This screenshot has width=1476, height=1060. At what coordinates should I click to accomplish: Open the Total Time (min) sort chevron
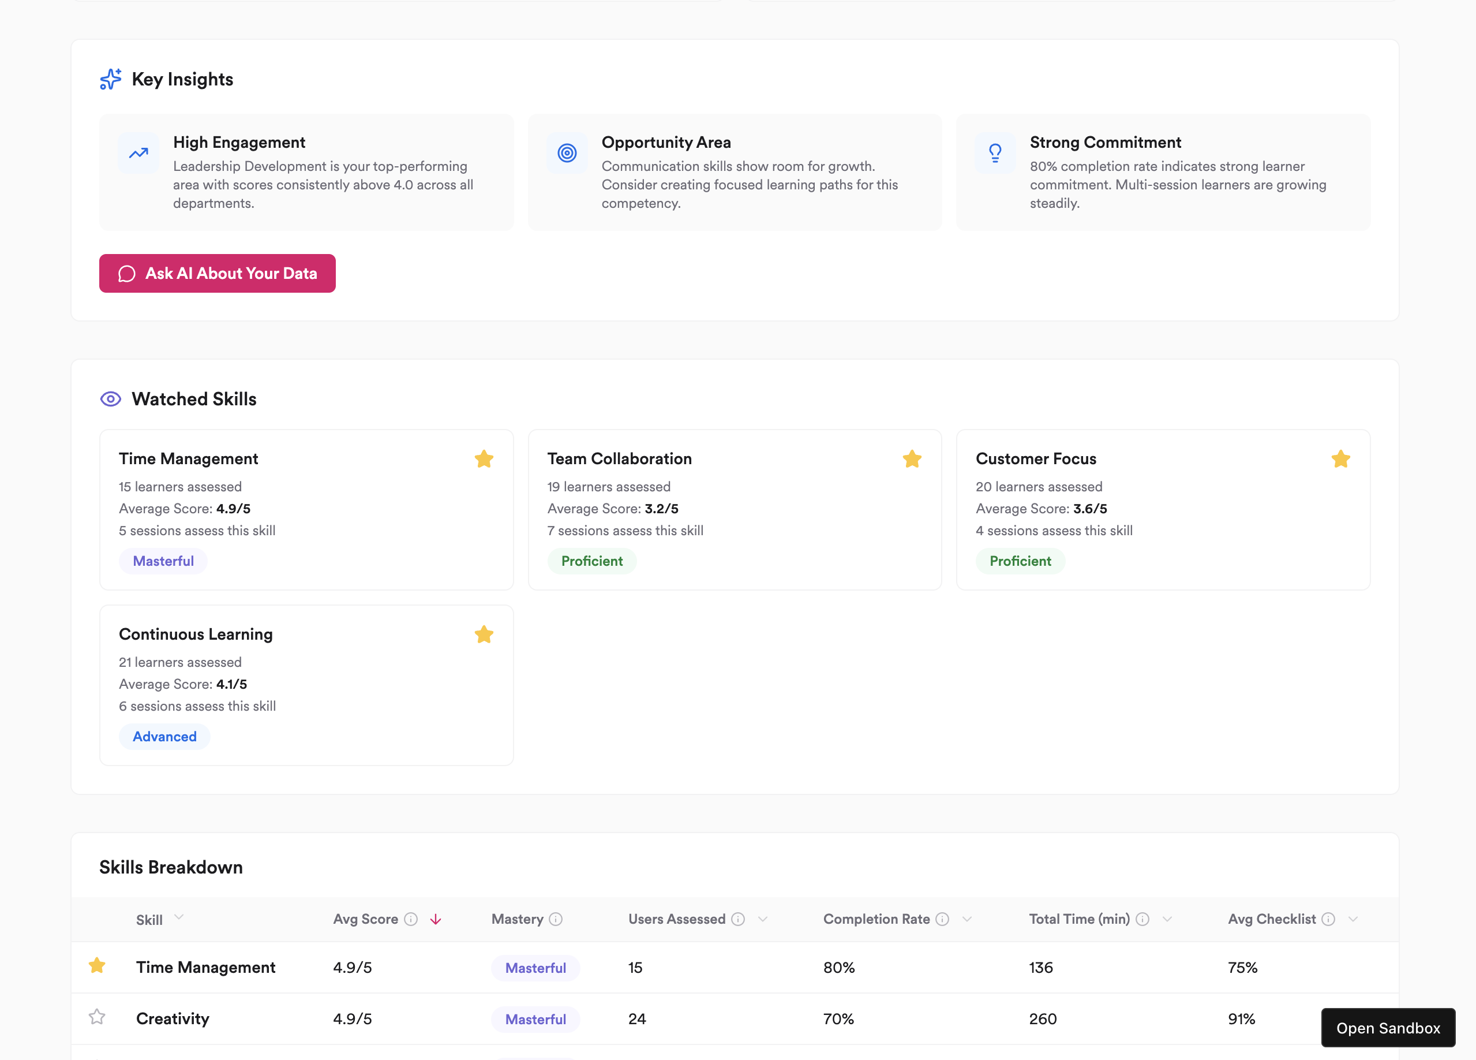coord(1167,919)
